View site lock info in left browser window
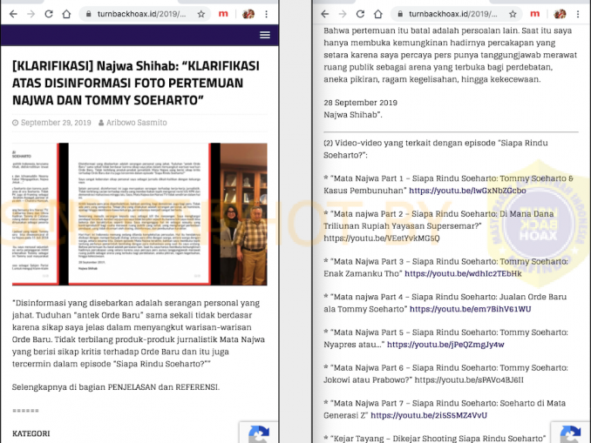 tap(89, 14)
